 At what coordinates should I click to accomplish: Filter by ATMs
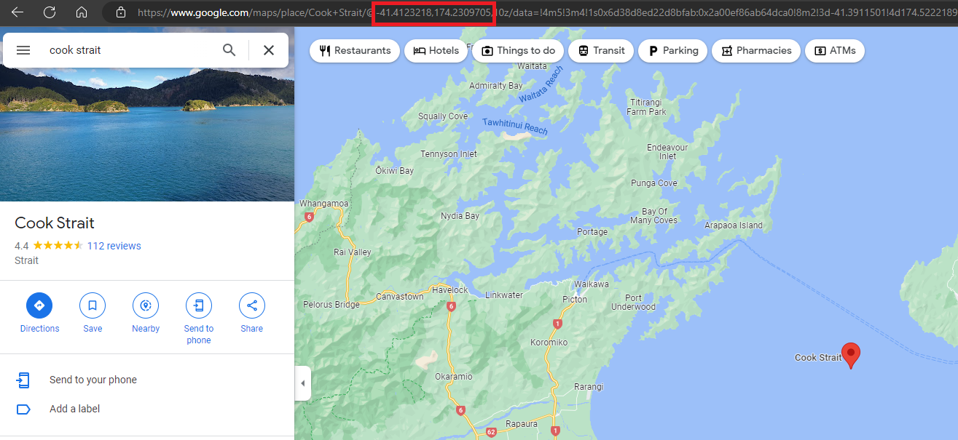tap(835, 51)
